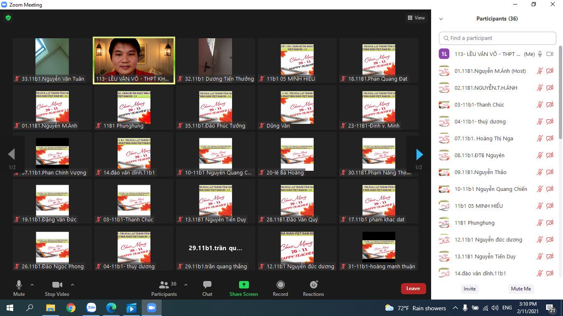Toggle microphone icon for 01.11B1.Nguyễn M.Ánh
Image resolution: width=563 pixels, height=316 pixels.
pyautogui.click(x=540, y=71)
